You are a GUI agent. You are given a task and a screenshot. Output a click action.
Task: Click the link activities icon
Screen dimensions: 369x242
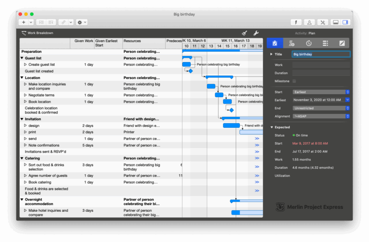(63, 23)
